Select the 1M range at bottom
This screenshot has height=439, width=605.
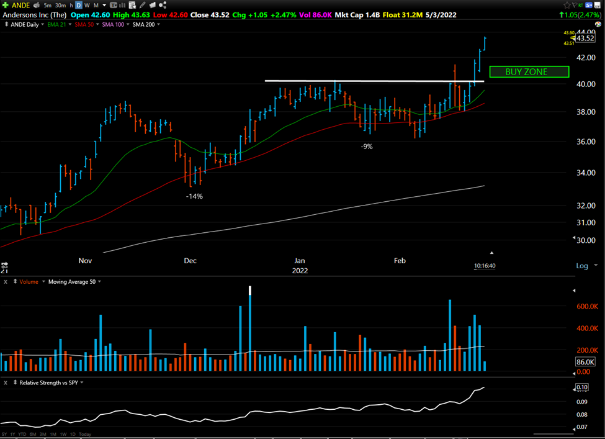point(53,435)
